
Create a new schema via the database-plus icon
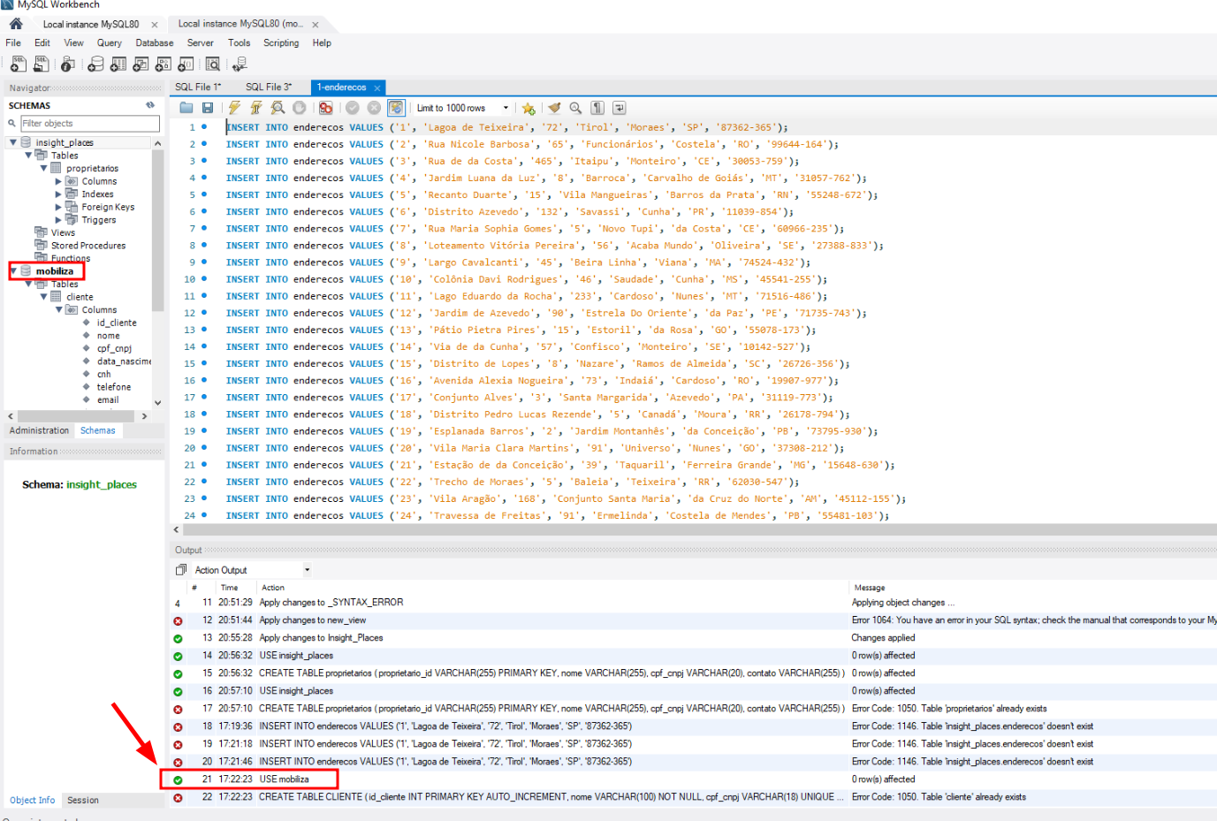tap(95, 64)
